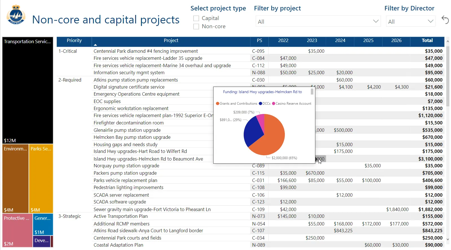Select Emergency Operations Centre equipment row

(137, 94)
